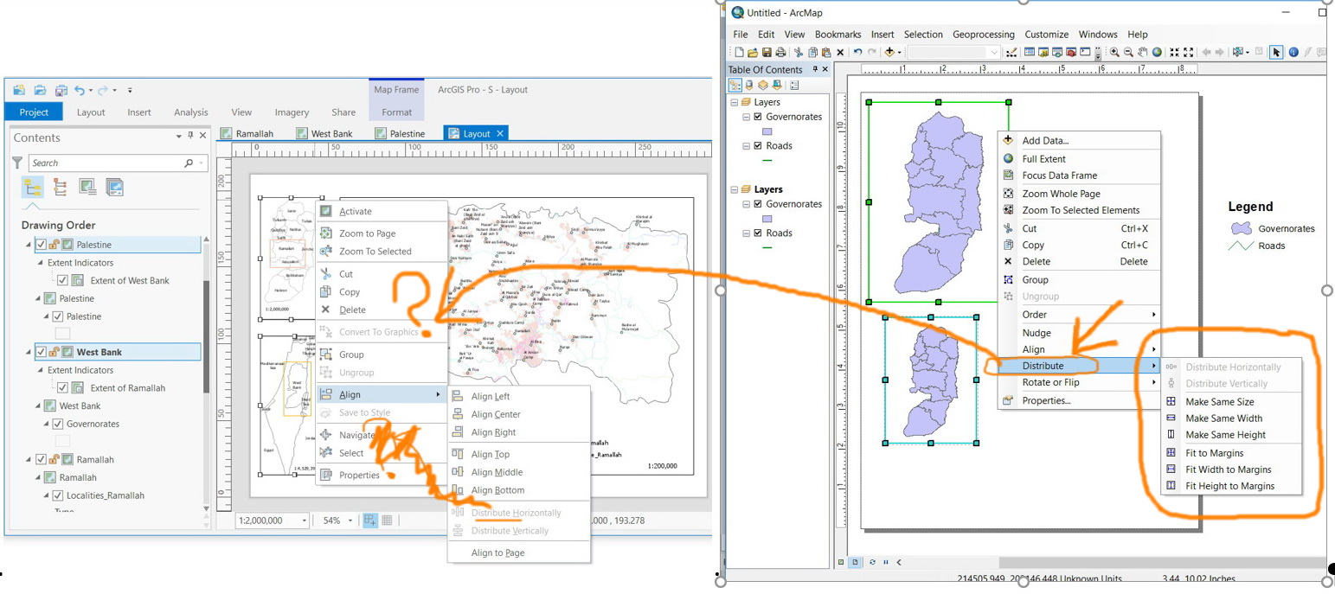
Task: Click first Roads green line symbol in TOC
Action: click(767, 161)
